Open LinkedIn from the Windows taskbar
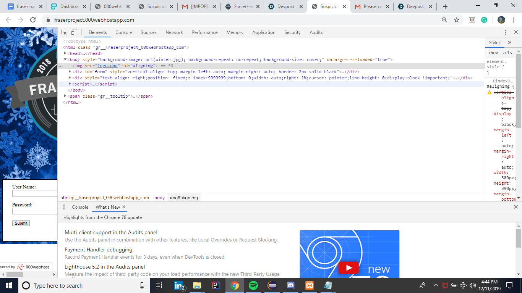 click(x=180, y=285)
